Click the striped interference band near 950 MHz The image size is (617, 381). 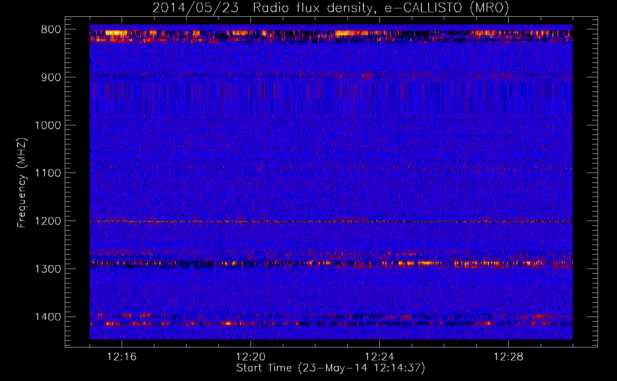331,99
